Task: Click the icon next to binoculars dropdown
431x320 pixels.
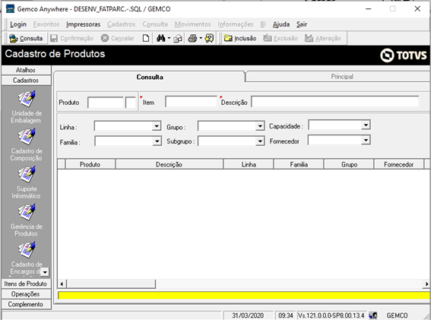Action: click(178, 39)
